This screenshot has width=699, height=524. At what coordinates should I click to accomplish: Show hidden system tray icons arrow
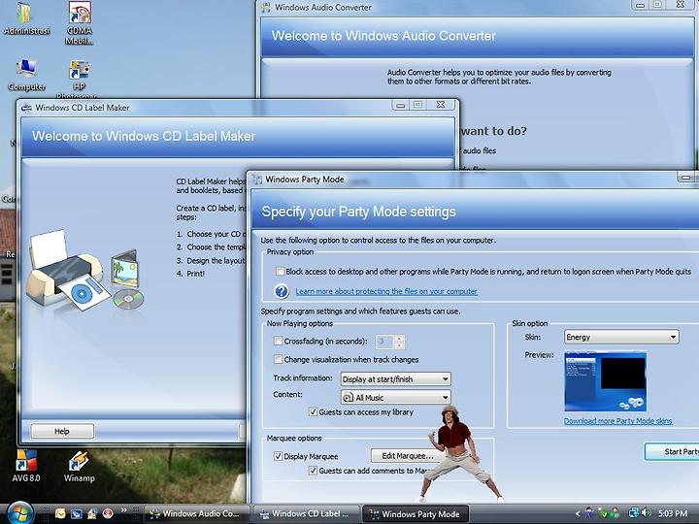(578, 513)
